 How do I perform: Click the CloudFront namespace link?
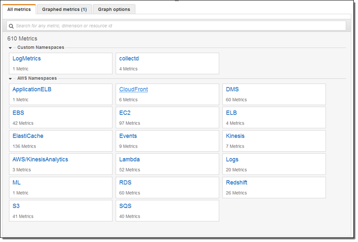click(133, 90)
